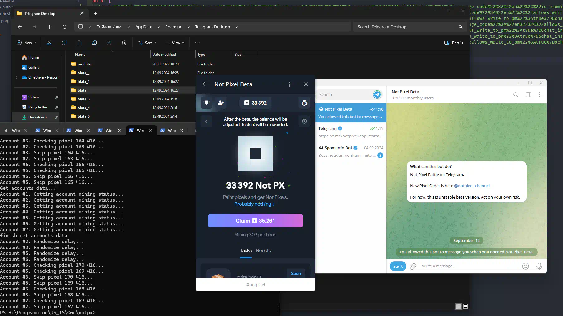The height and width of the screenshot is (316, 563).
Task: Click the voice message microphone icon
Action: 539,266
